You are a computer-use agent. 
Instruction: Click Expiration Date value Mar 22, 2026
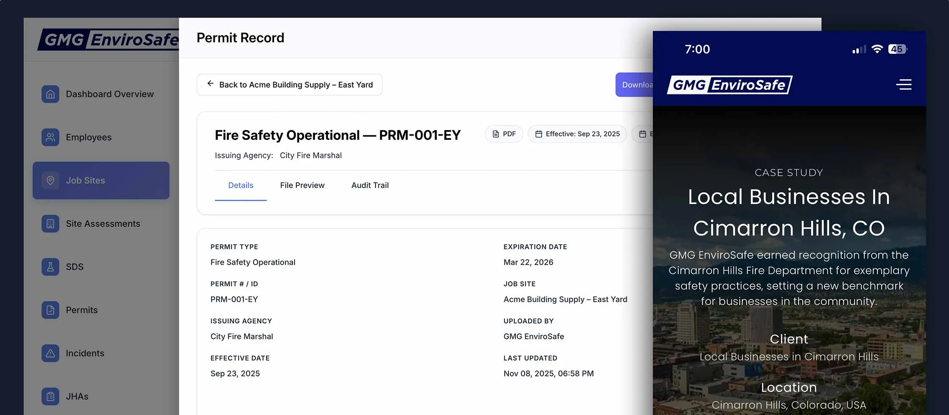[x=528, y=262]
